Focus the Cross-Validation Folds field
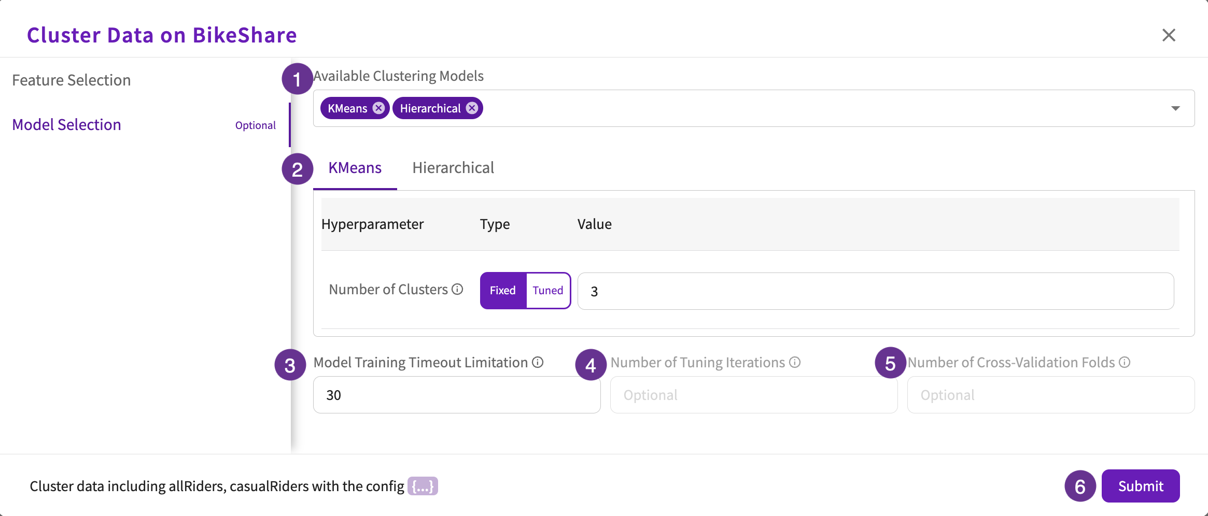The height and width of the screenshot is (516, 1208). tap(1051, 395)
